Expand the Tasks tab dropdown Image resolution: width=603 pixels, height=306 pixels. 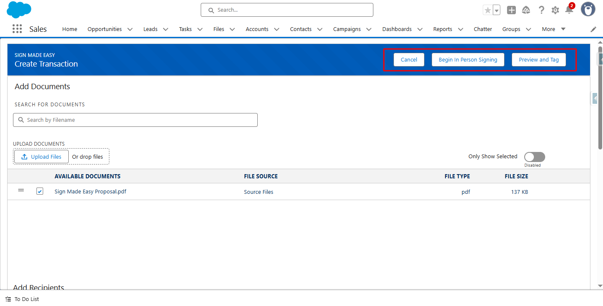(x=200, y=29)
